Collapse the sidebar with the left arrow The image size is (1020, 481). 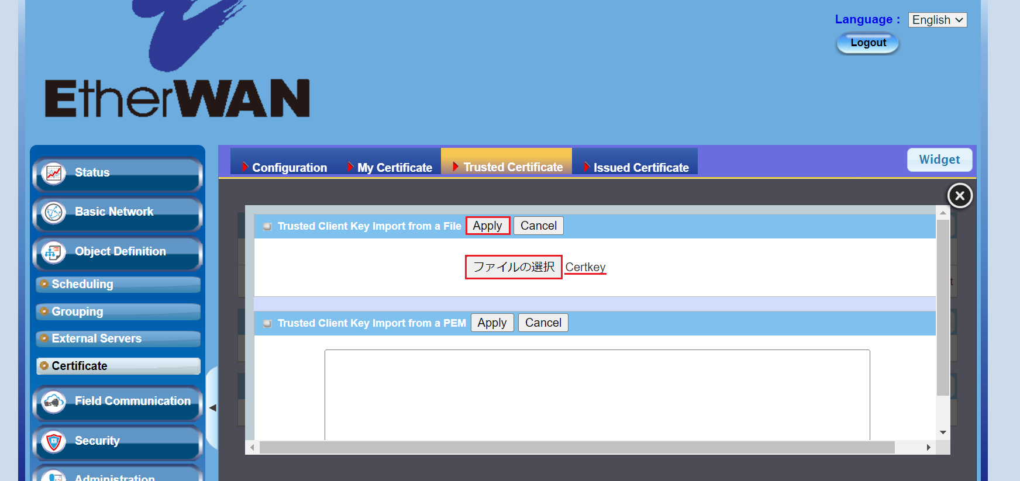(212, 408)
